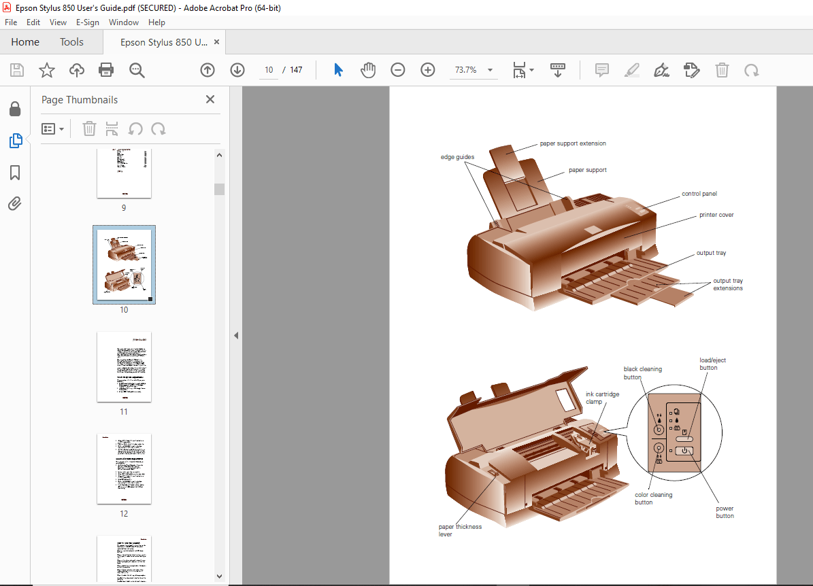
Task: Zoom in using the plus icon
Action: coord(428,70)
